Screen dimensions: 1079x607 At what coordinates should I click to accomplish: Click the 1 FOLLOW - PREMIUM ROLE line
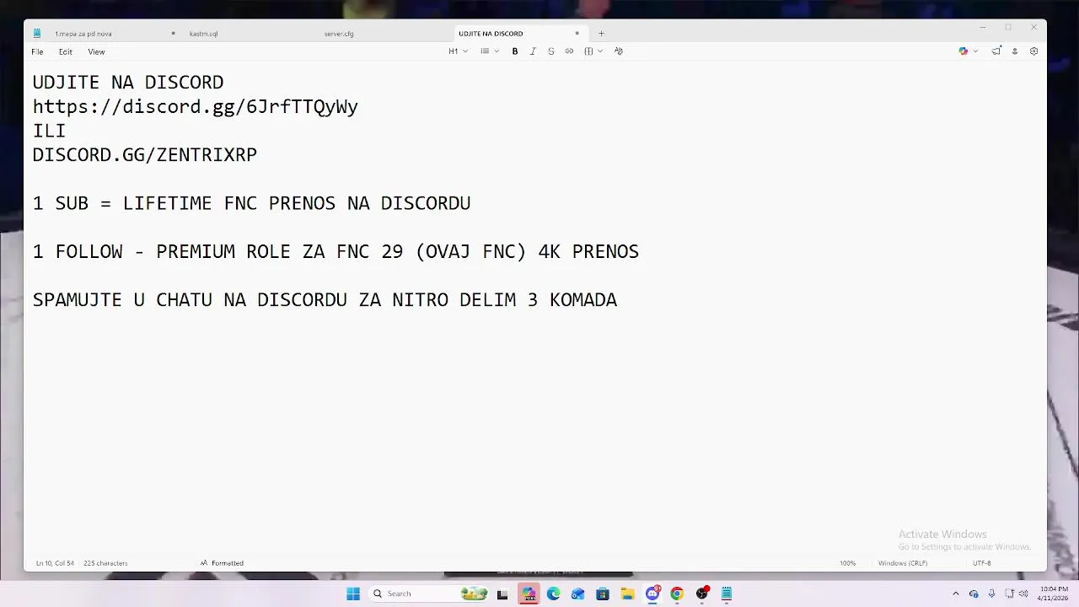point(336,251)
